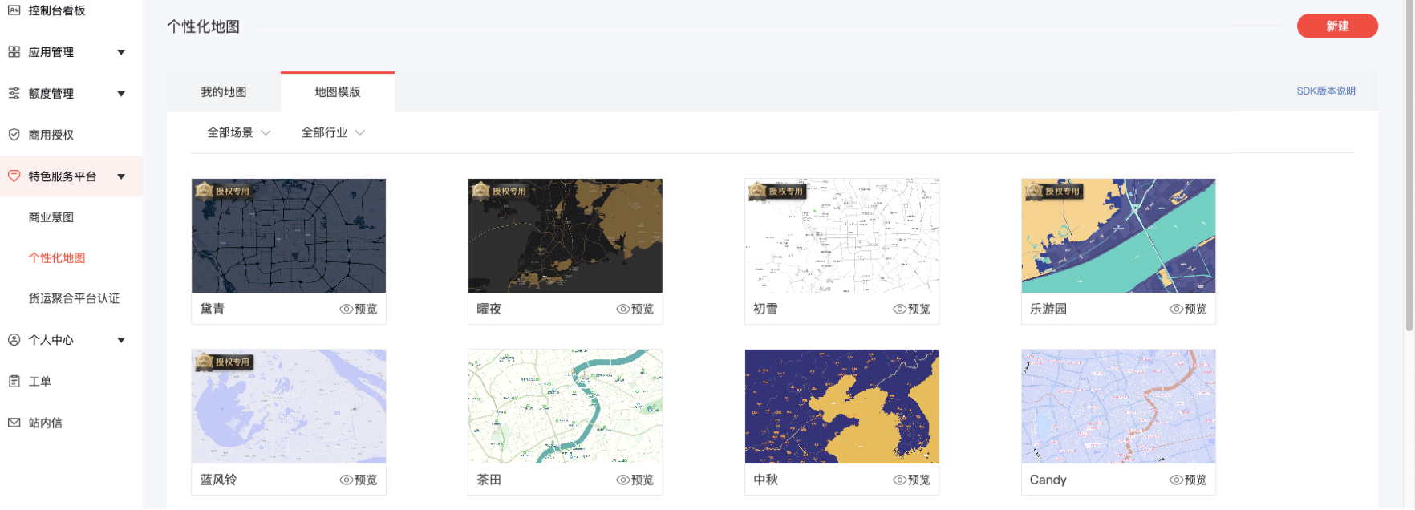Click the eye preview icon for 黛青
Screen dimensions: 1415x510
[346, 310]
